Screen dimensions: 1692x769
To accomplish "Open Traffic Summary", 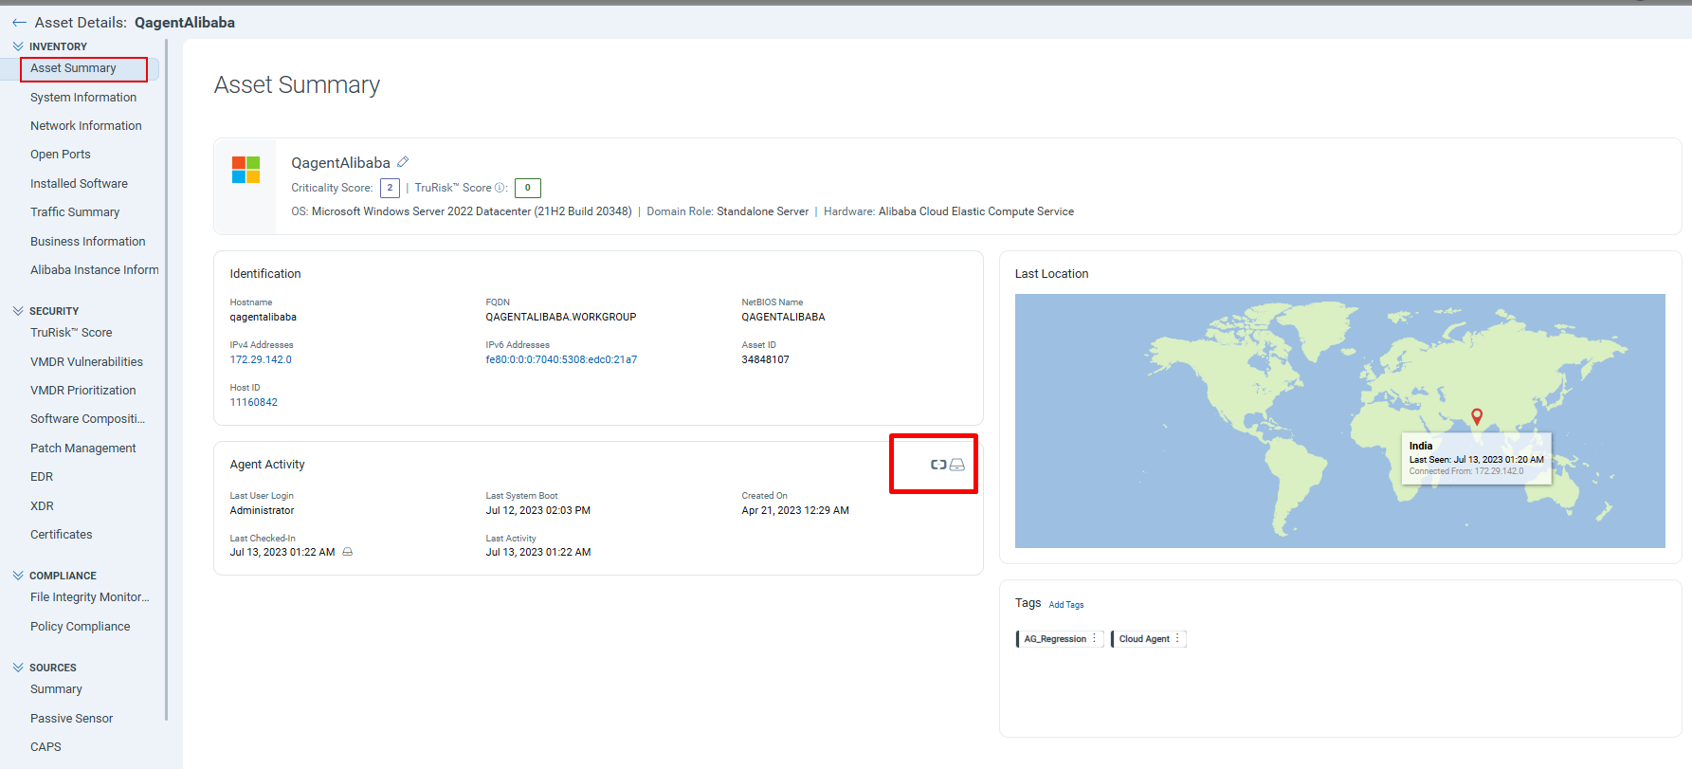I will (x=75, y=212).
